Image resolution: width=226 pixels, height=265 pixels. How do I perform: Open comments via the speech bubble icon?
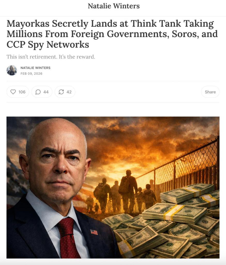pos(38,92)
